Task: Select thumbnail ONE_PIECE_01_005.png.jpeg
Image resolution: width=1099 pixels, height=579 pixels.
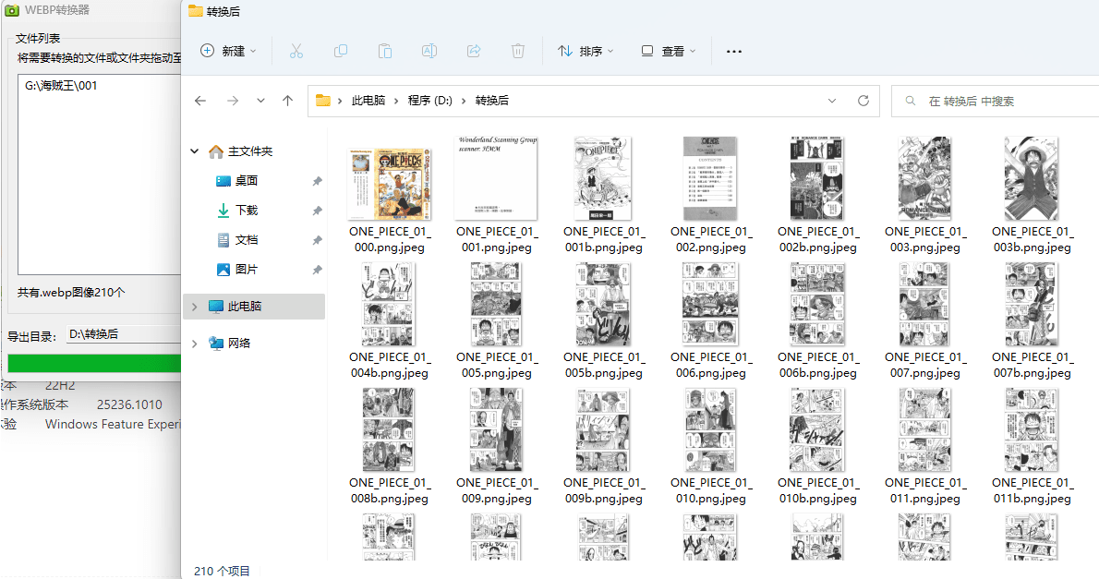Action: (496, 304)
